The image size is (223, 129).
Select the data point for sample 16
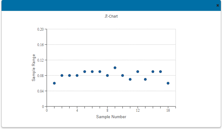coord(168,83)
